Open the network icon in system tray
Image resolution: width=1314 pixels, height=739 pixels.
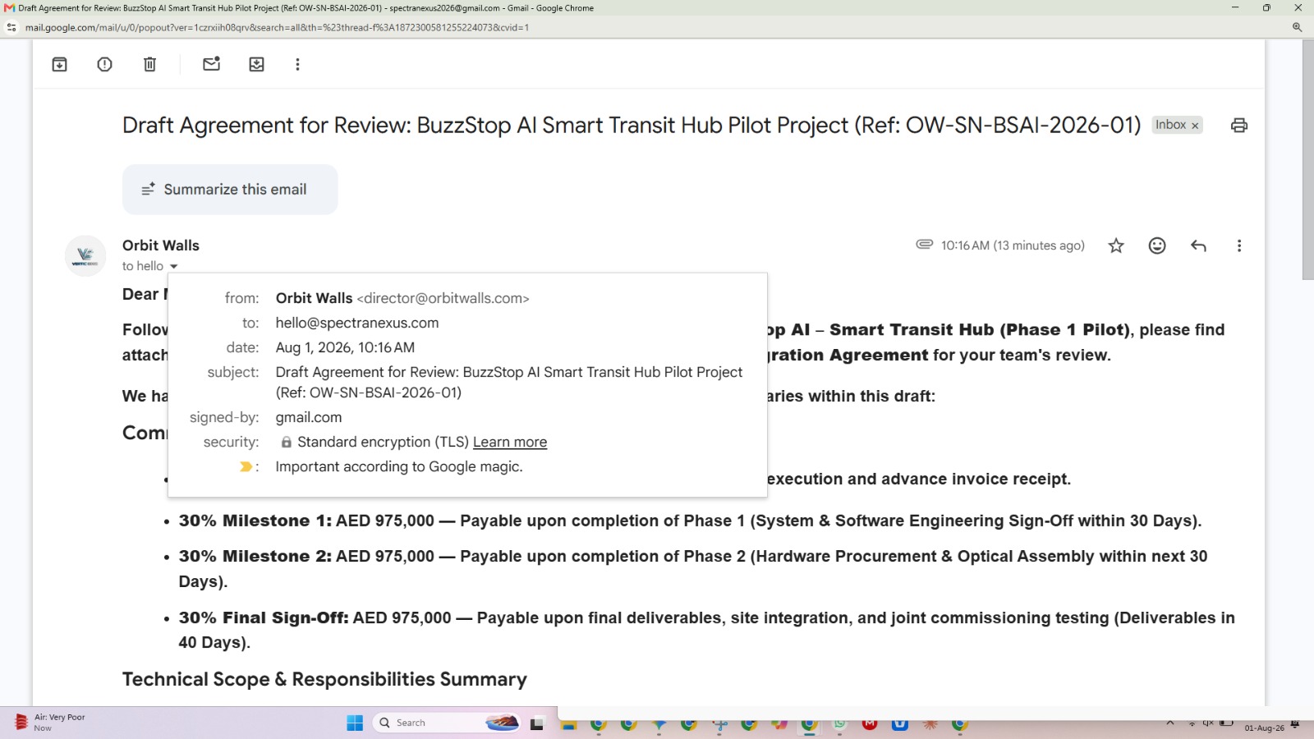1192,723
